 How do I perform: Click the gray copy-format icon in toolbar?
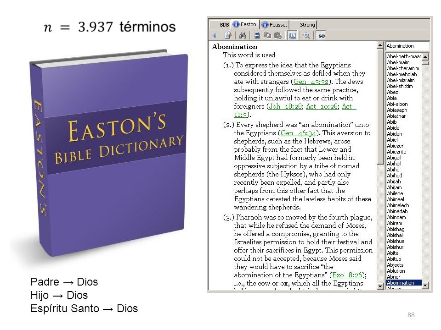(x=267, y=35)
